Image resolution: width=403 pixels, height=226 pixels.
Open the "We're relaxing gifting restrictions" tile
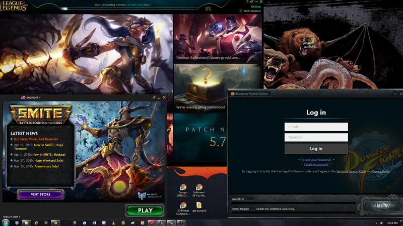pyautogui.click(x=200, y=87)
